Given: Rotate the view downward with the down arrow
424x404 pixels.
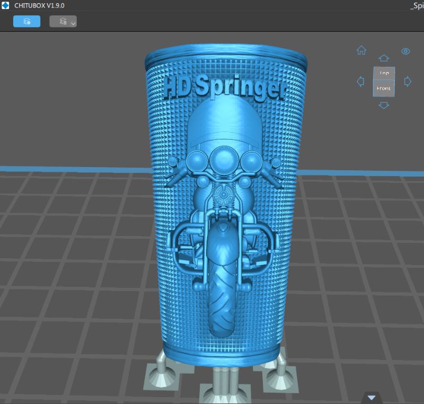Looking at the screenshot, I should tap(384, 105).
